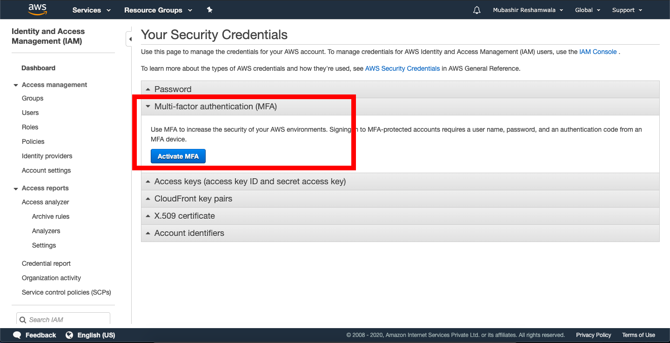Collapse the IAM sidebar with arrow handle
Screen dimensions: 670x343
click(130, 39)
